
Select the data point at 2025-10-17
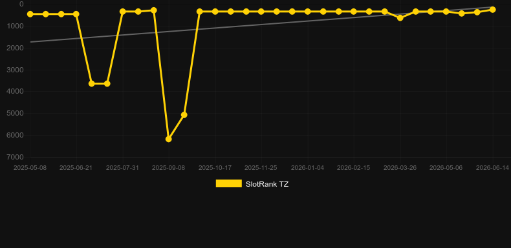[x=215, y=12]
